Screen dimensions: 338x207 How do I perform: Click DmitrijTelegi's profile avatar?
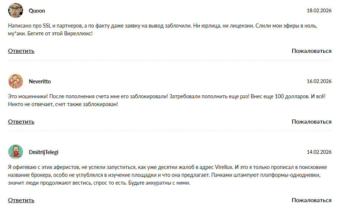16,152
